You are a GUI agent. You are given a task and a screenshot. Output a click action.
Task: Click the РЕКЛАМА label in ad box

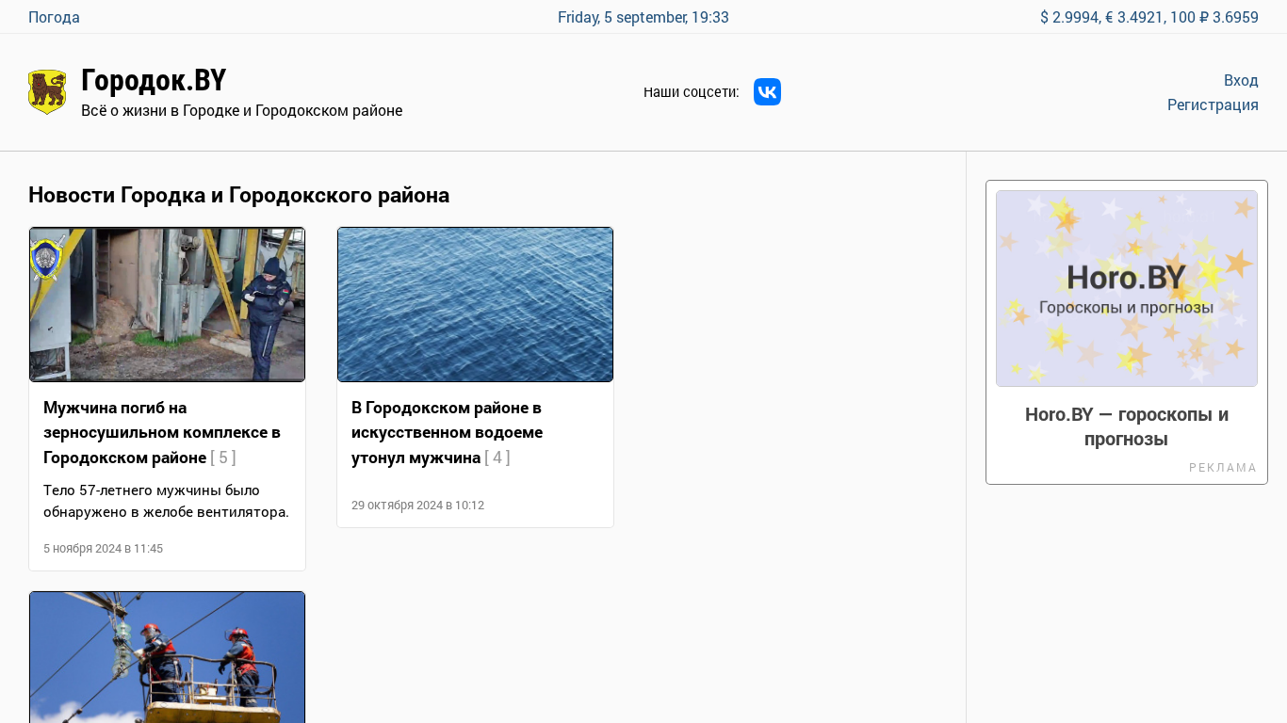(x=1223, y=468)
